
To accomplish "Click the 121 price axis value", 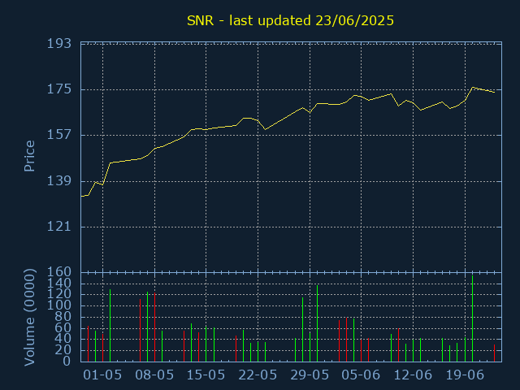I will click(59, 227).
